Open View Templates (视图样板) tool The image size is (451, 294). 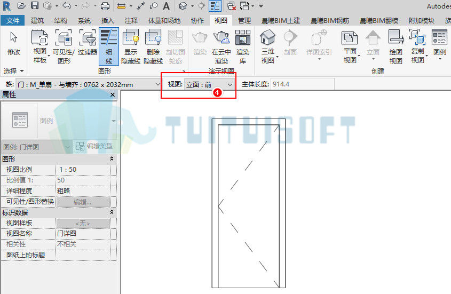click(x=40, y=47)
